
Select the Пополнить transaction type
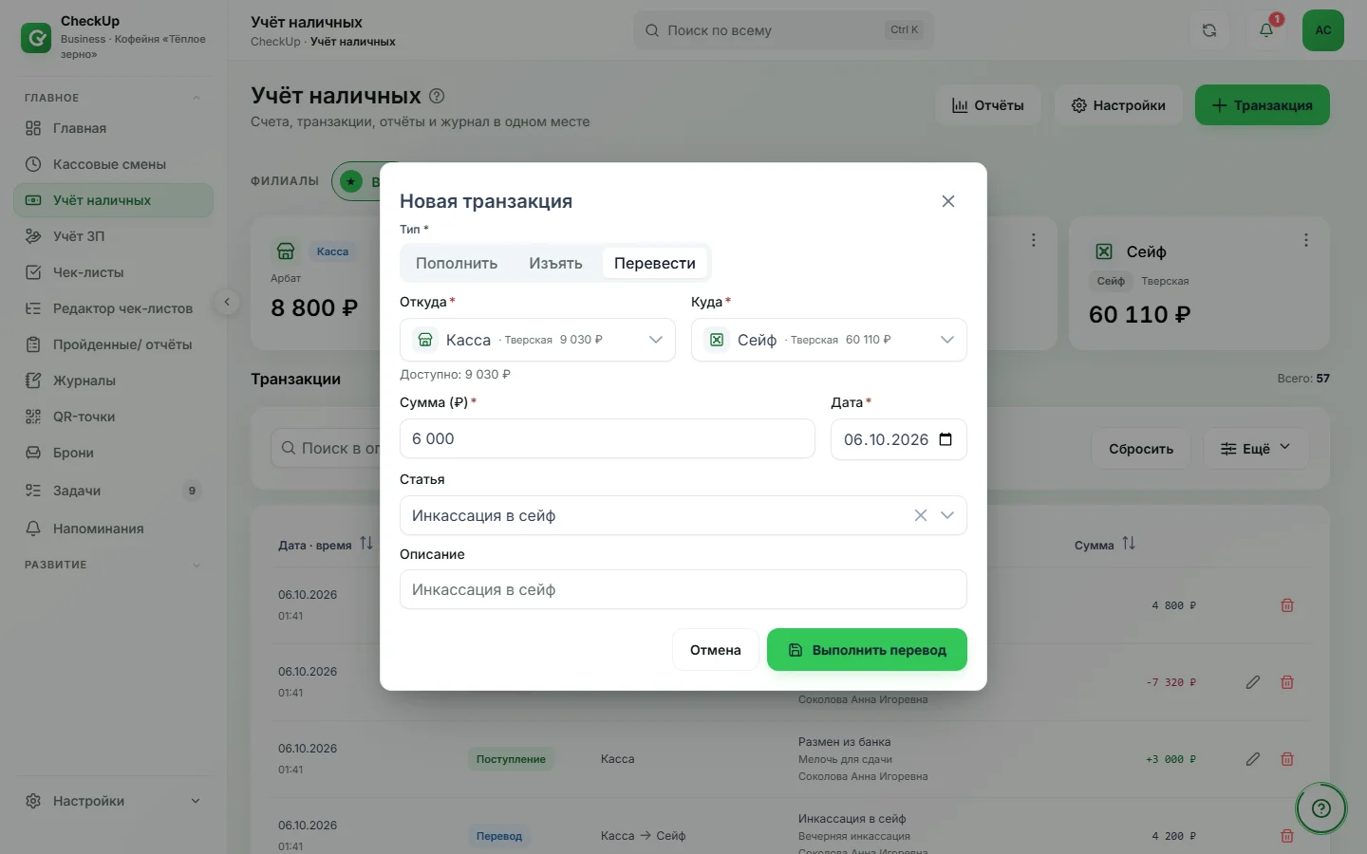(457, 263)
